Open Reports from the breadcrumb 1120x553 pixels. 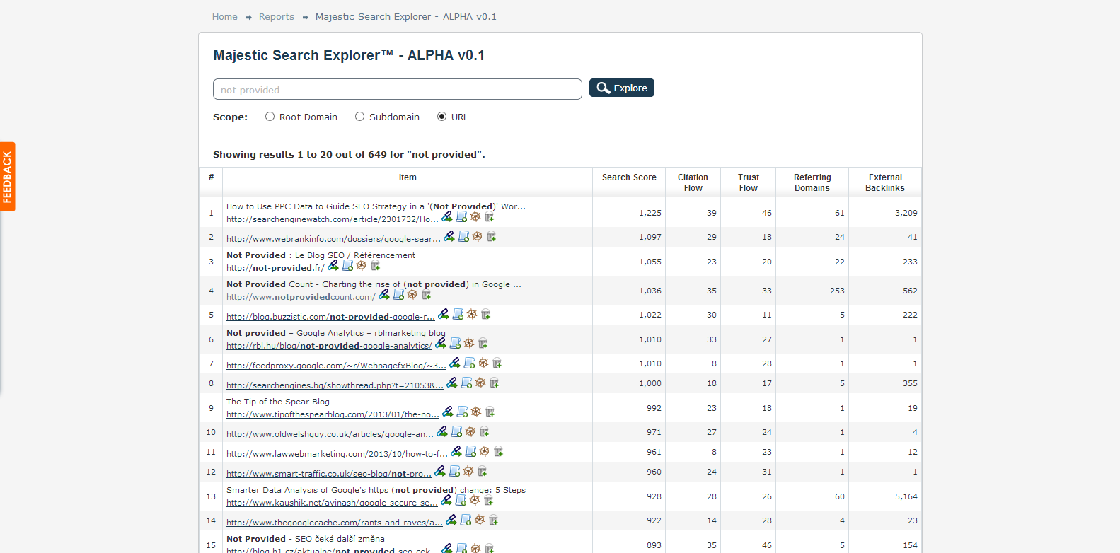[x=276, y=17]
